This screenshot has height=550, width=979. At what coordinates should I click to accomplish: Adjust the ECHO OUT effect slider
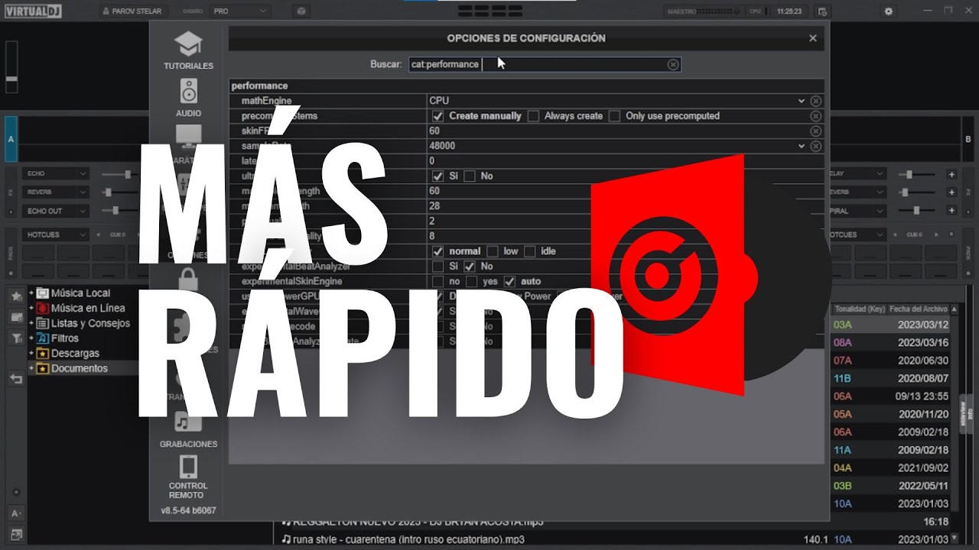[x=121, y=211]
